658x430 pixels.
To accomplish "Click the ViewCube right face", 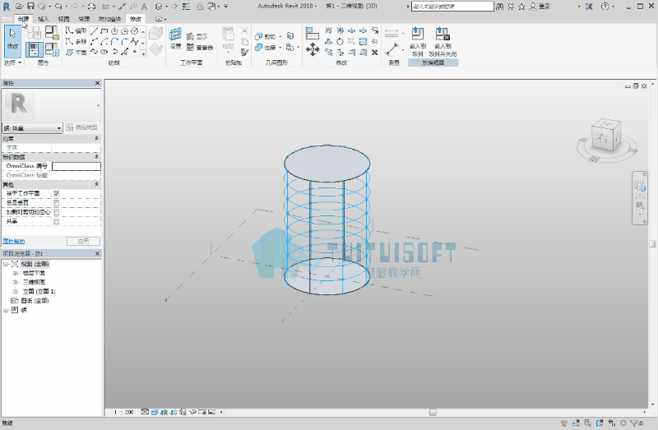I will tap(603, 139).
